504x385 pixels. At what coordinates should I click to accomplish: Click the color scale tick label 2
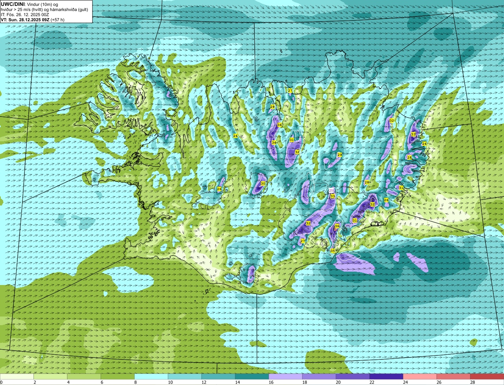(x=35, y=382)
